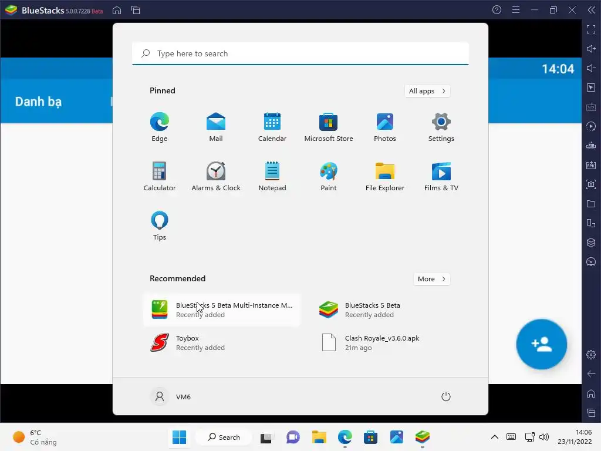Open BlueStacks Install APK tool

click(591, 165)
